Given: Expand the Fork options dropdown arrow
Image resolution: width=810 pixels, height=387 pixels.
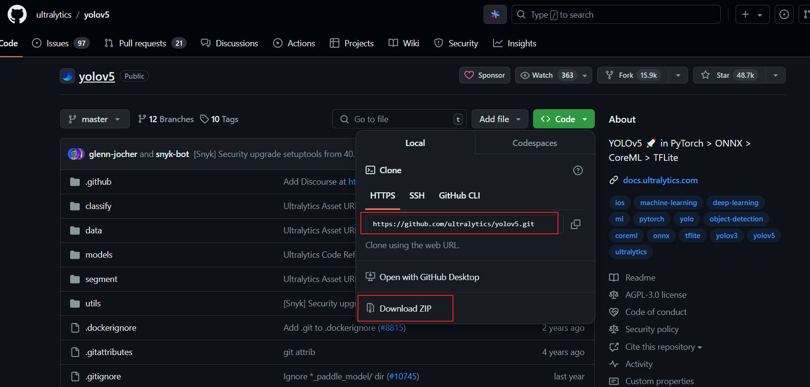Looking at the screenshot, I should pyautogui.click(x=678, y=75).
